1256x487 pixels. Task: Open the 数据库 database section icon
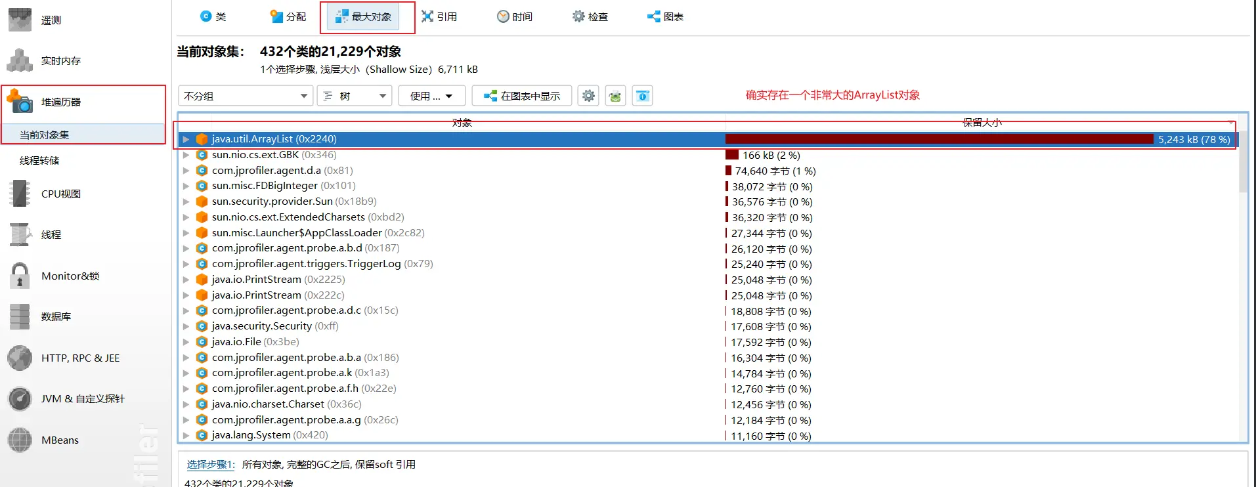[20, 316]
